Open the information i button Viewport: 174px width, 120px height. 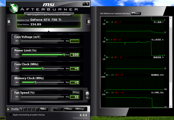pos(88,21)
